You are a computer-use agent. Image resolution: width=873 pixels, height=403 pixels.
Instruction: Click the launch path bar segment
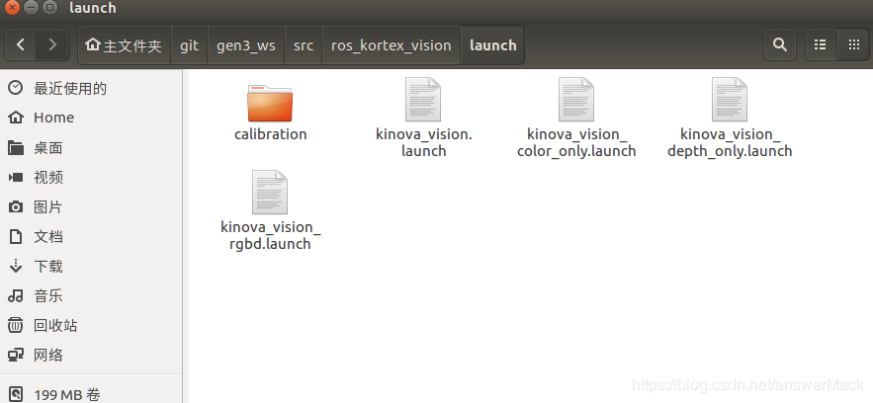tap(492, 45)
